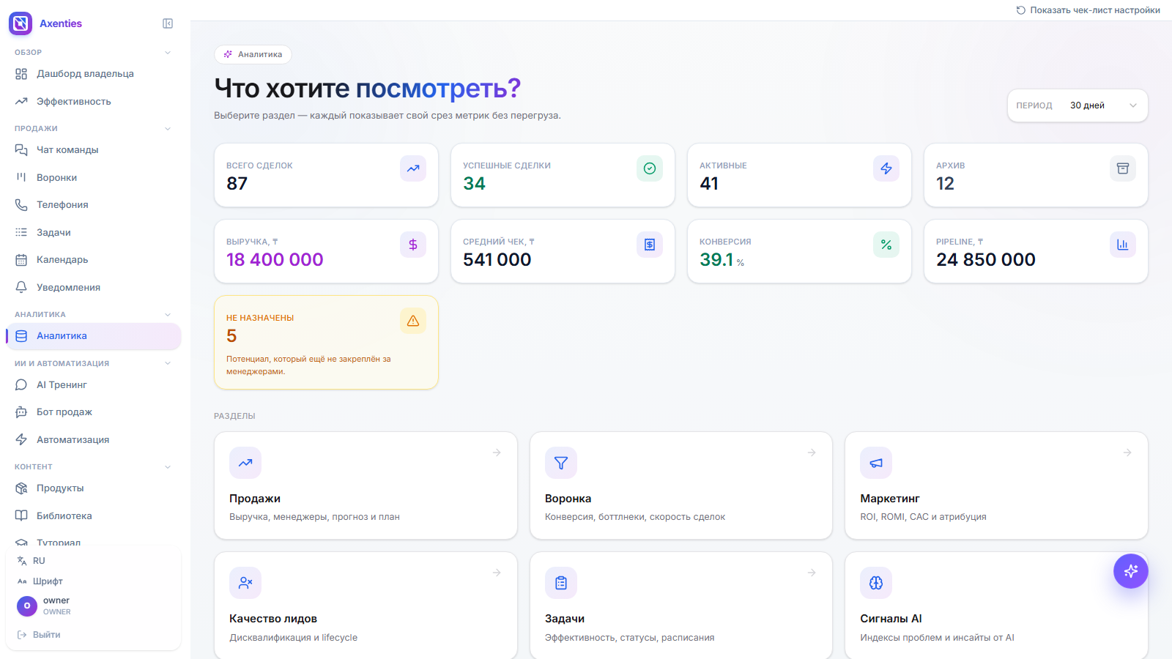Open Дашборд владельца
Viewport: 1172px width, 659px height.
(93, 74)
